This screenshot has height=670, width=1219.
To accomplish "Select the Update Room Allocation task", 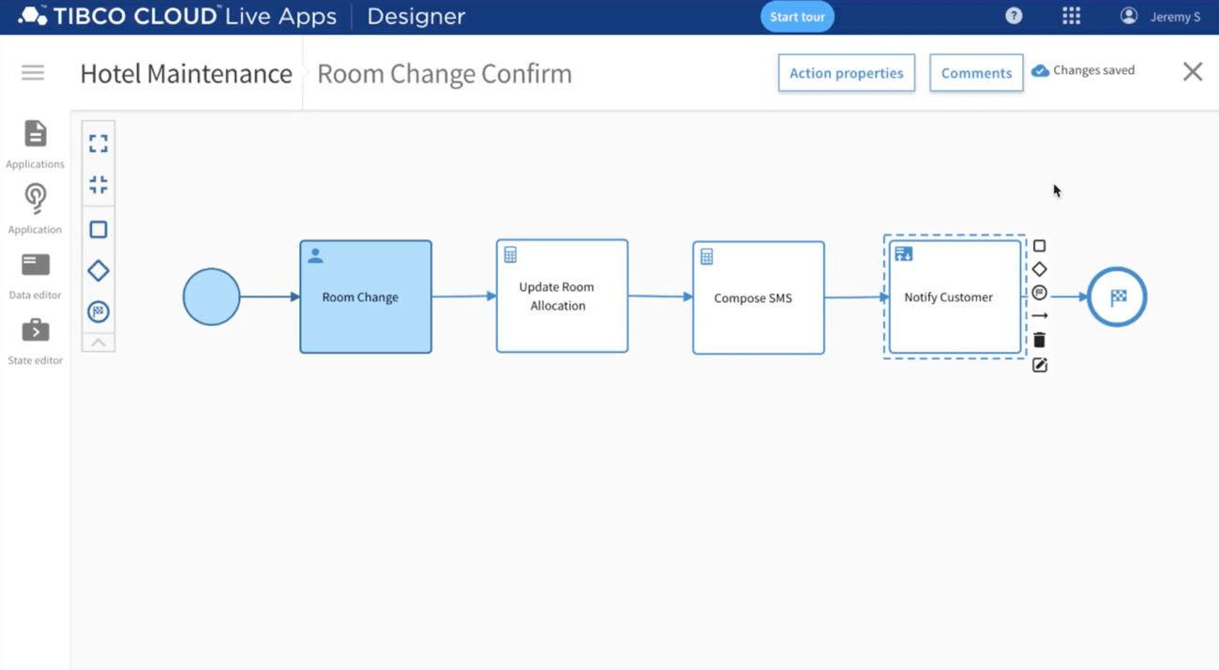I will point(562,296).
